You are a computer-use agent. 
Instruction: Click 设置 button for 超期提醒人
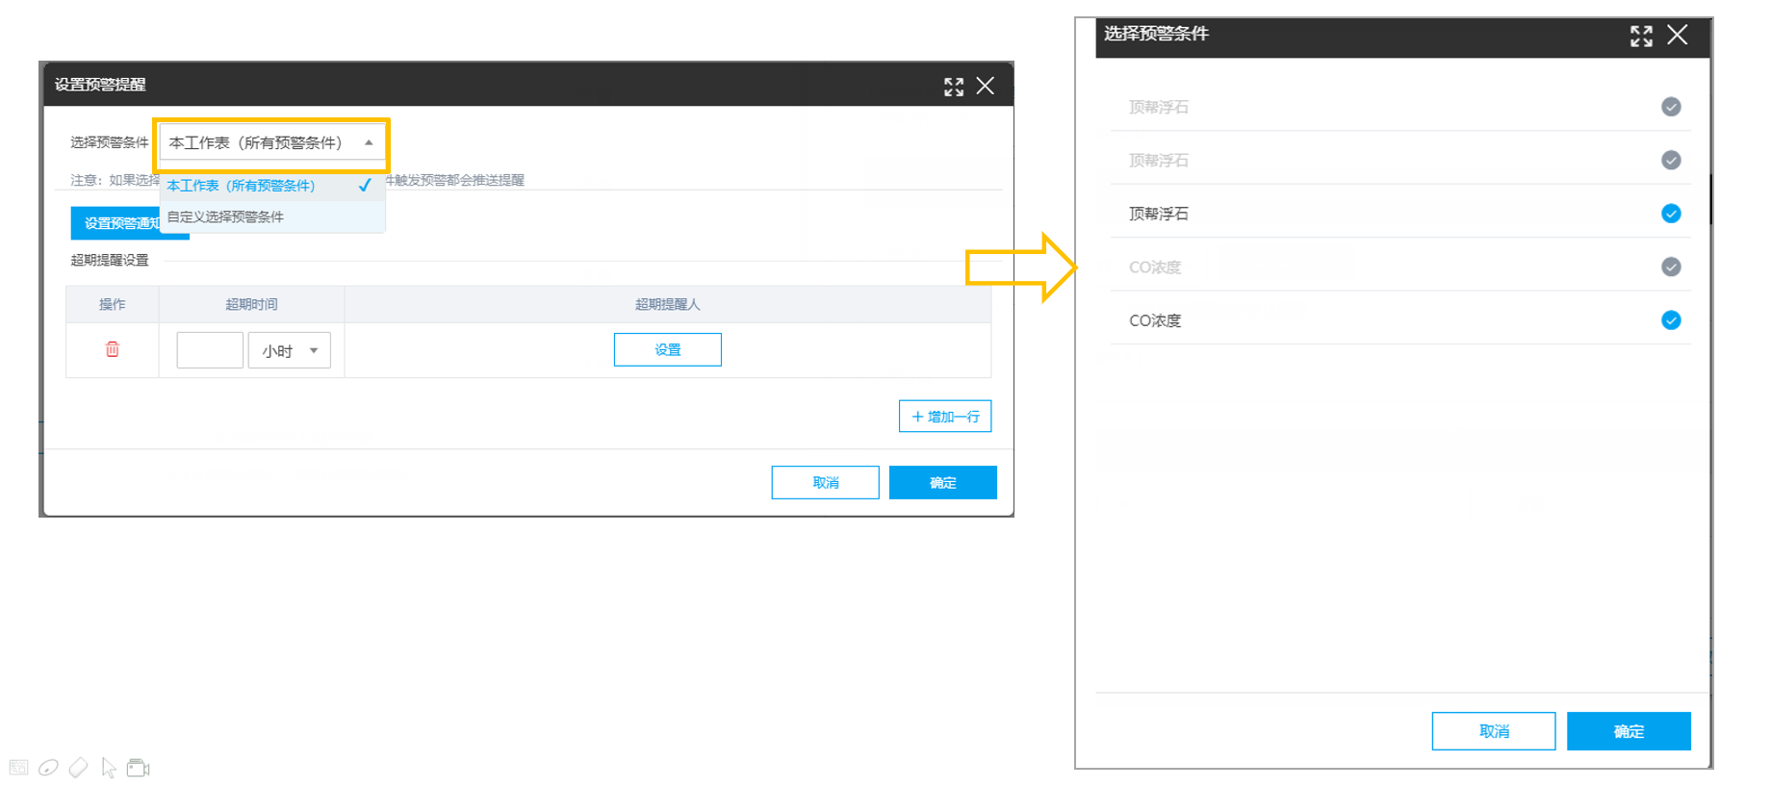(x=668, y=349)
